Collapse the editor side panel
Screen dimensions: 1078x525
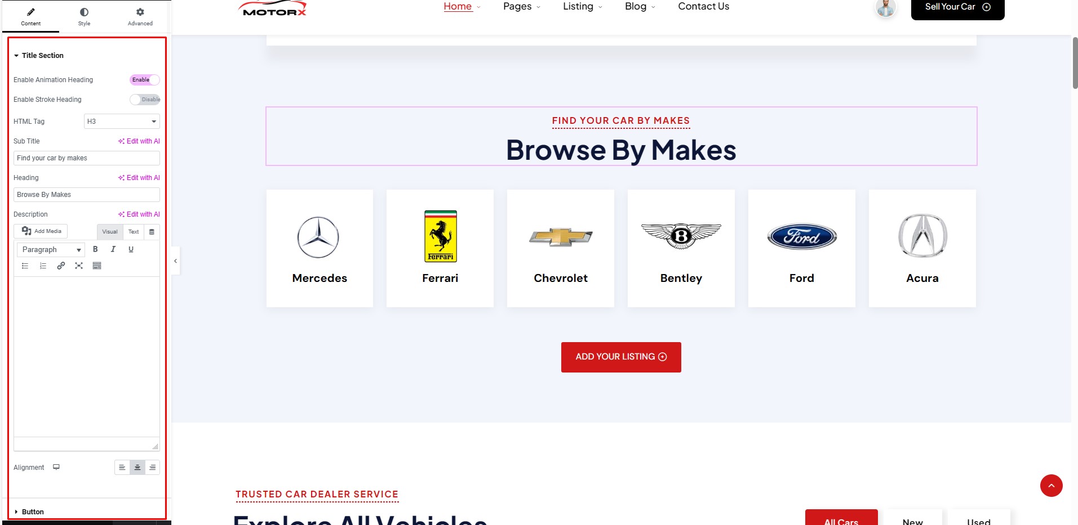pyautogui.click(x=175, y=261)
